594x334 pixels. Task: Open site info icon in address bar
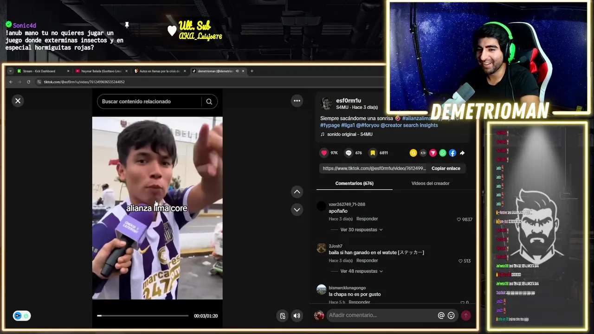point(39,82)
